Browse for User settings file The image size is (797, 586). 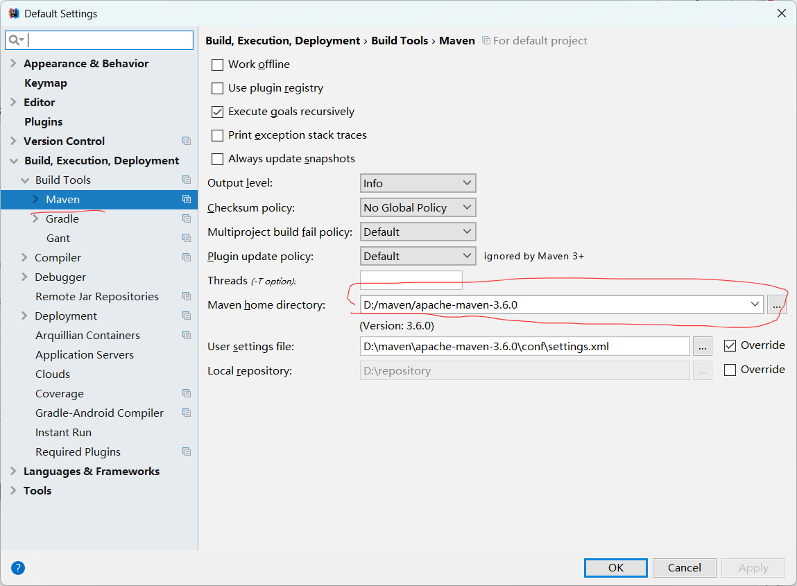[703, 347]
